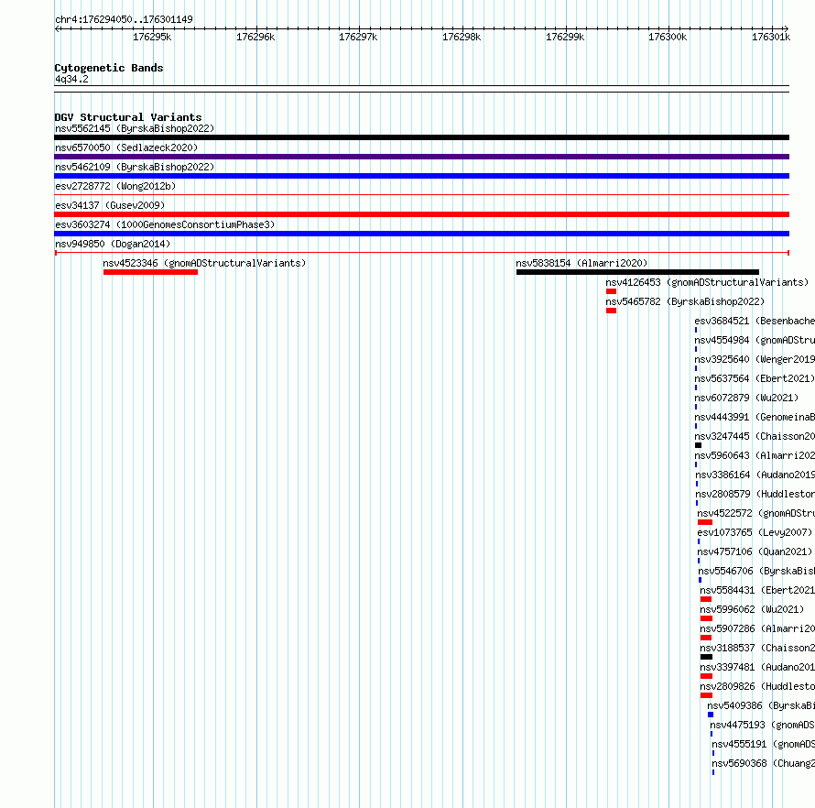
Task: Open variant esv3684521 label
Action: click(755, 321)
